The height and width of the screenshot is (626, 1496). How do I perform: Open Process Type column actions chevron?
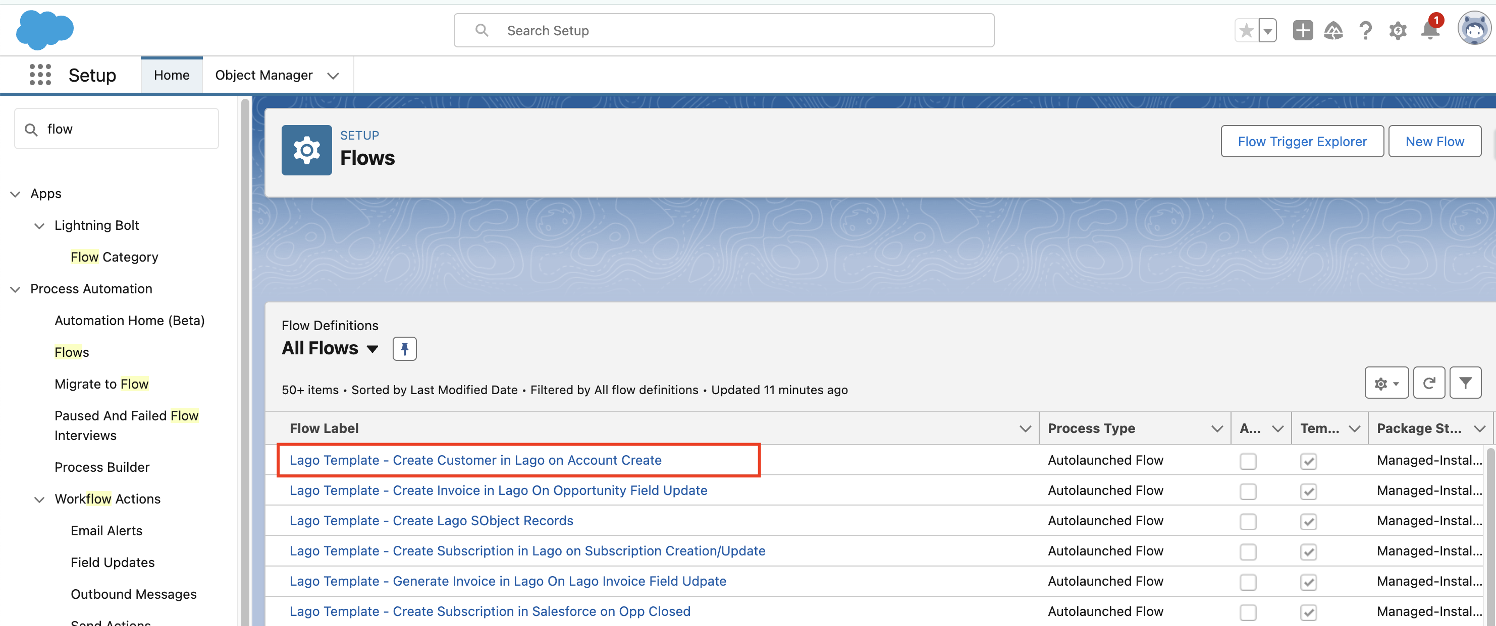tap(1217, 429)
